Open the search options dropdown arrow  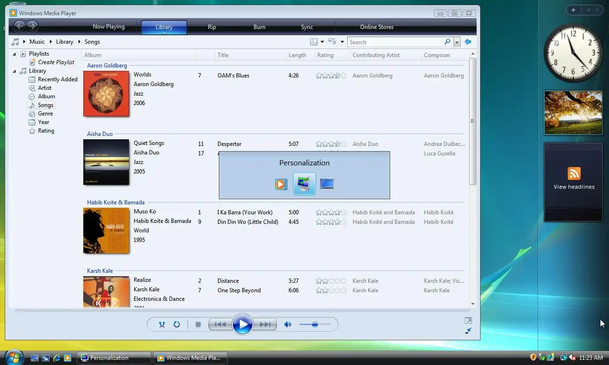pos(457,42)
